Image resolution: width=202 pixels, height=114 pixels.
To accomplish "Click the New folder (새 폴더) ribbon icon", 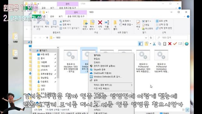I will pyautogui.click(x=115, y=22).
